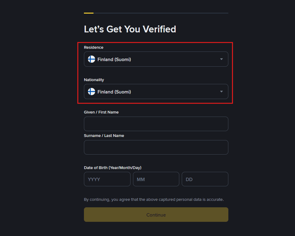Open Nationality country selector showing Finland (Suomi)
This screenshot has height=236, width=295.
pos(156,92)
